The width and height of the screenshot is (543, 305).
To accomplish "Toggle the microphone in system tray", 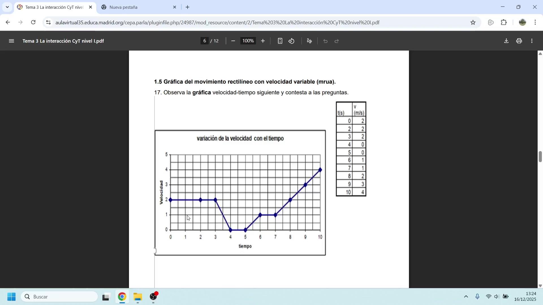I will pyautogui.click(x=477, y=297).
